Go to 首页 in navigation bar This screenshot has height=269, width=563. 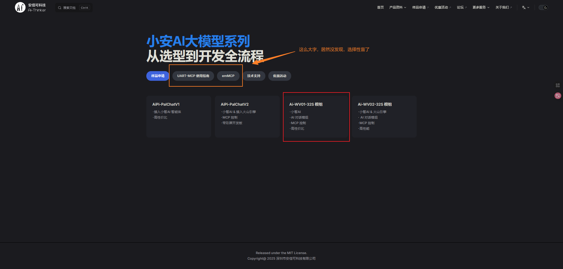click(380, 8)
